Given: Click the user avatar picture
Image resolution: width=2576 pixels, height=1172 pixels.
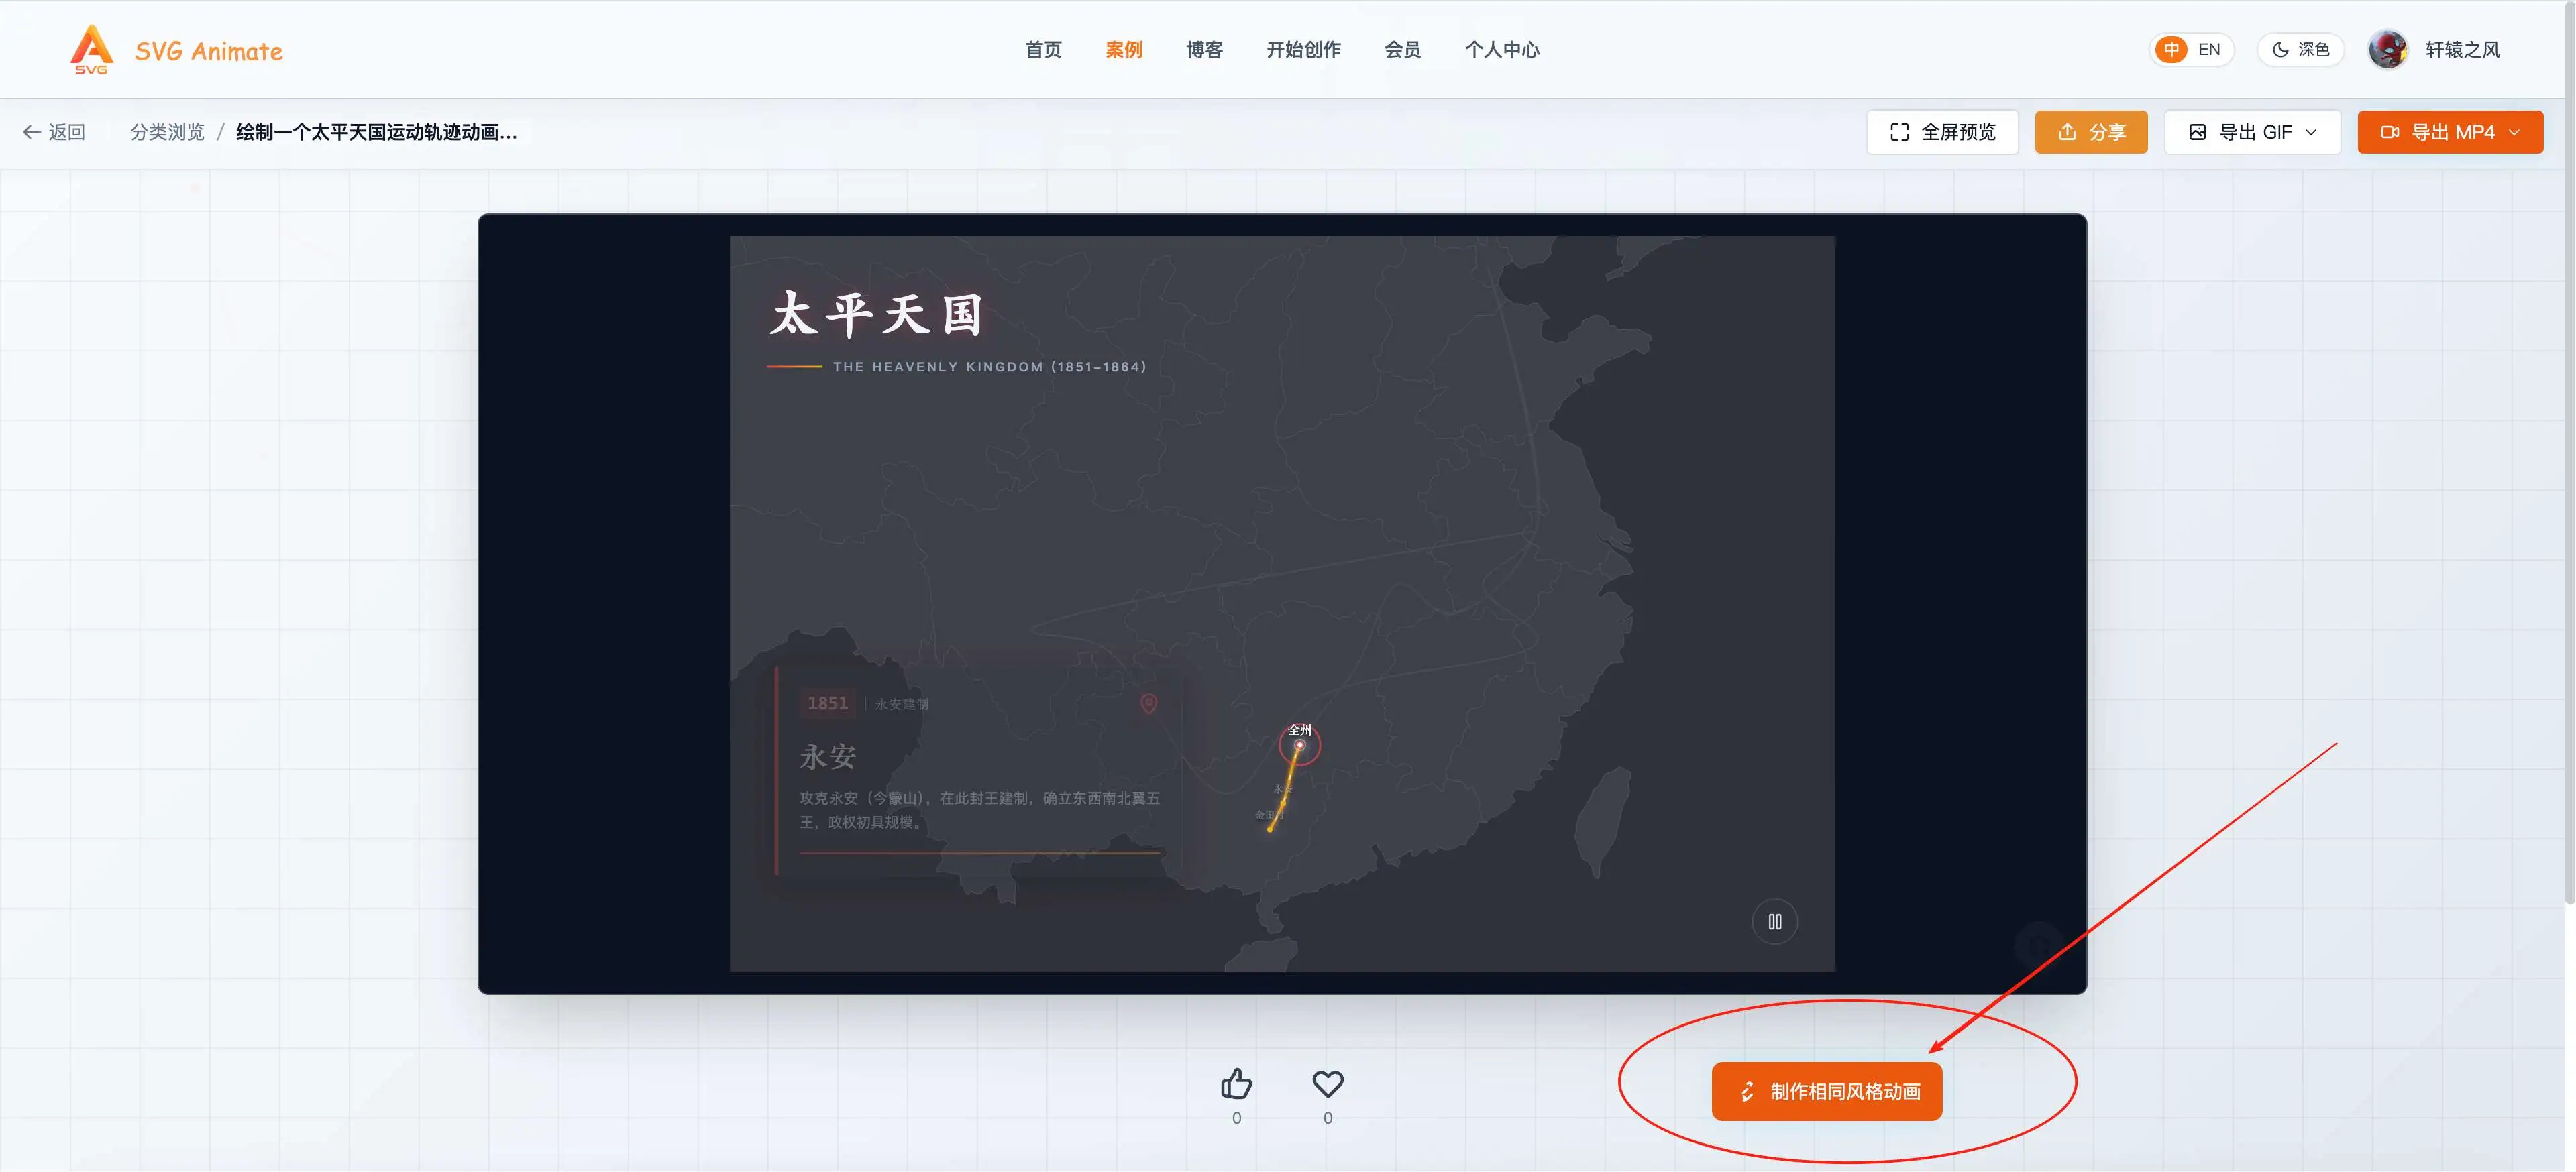Looking at the screenshot, I should click(x=2388, y=50).
